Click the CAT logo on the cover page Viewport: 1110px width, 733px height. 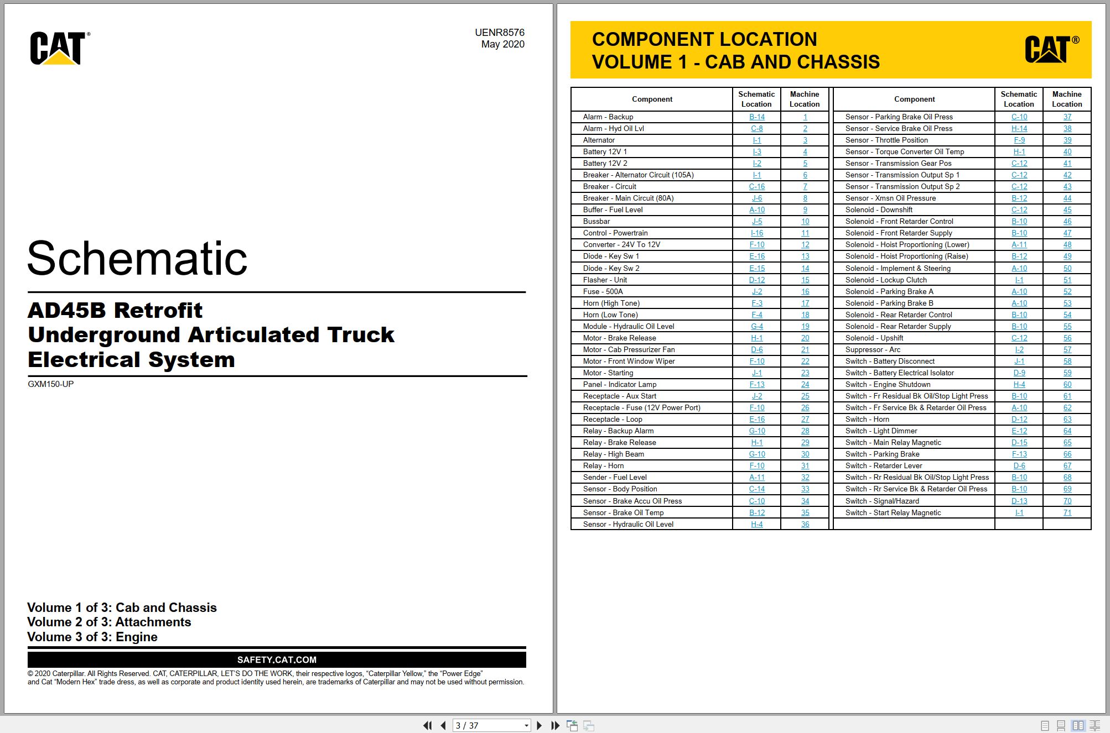click(x=60, y=48)
